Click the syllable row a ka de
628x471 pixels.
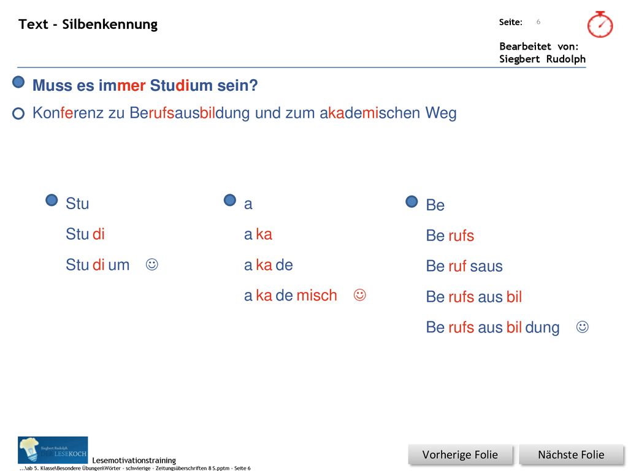(269, 265)
